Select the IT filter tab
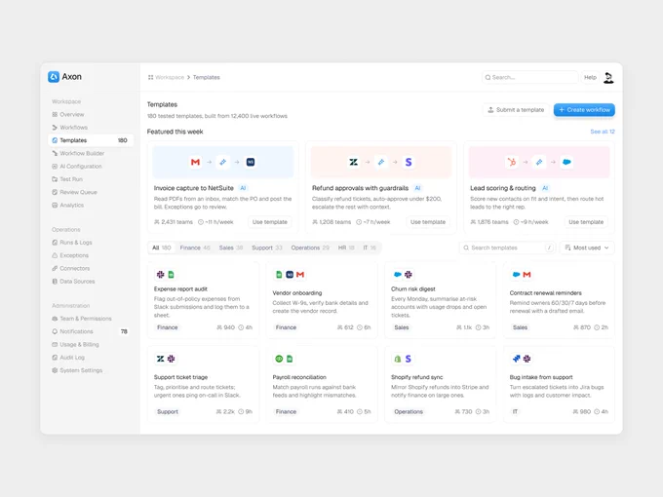 pos(370,248)
